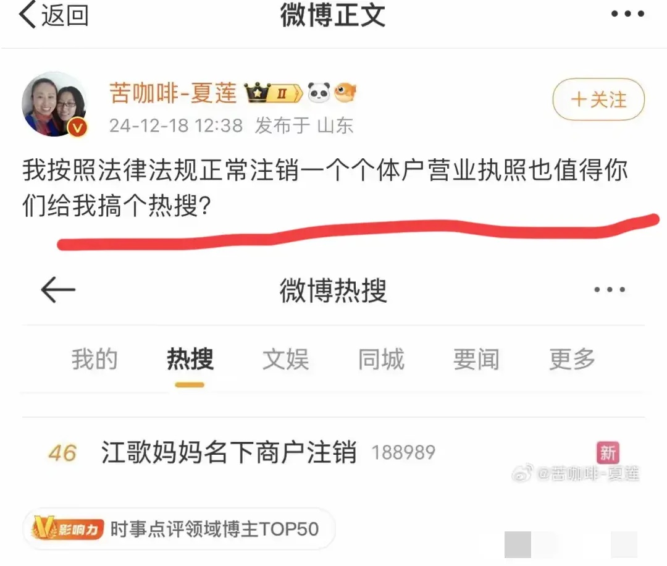Open the three-dot menu beside 微博正文
This screenshot has width=667, height=566.
(627, 14)
